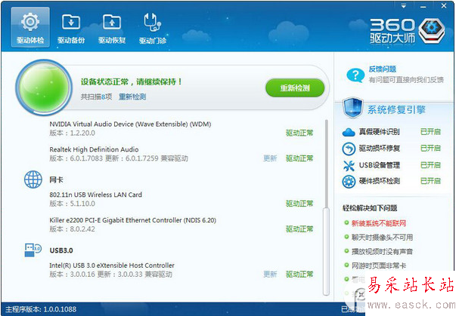Click the 硬件损坏检测 gear icon
The image size is (456, 316).
[x=349, y=182]
